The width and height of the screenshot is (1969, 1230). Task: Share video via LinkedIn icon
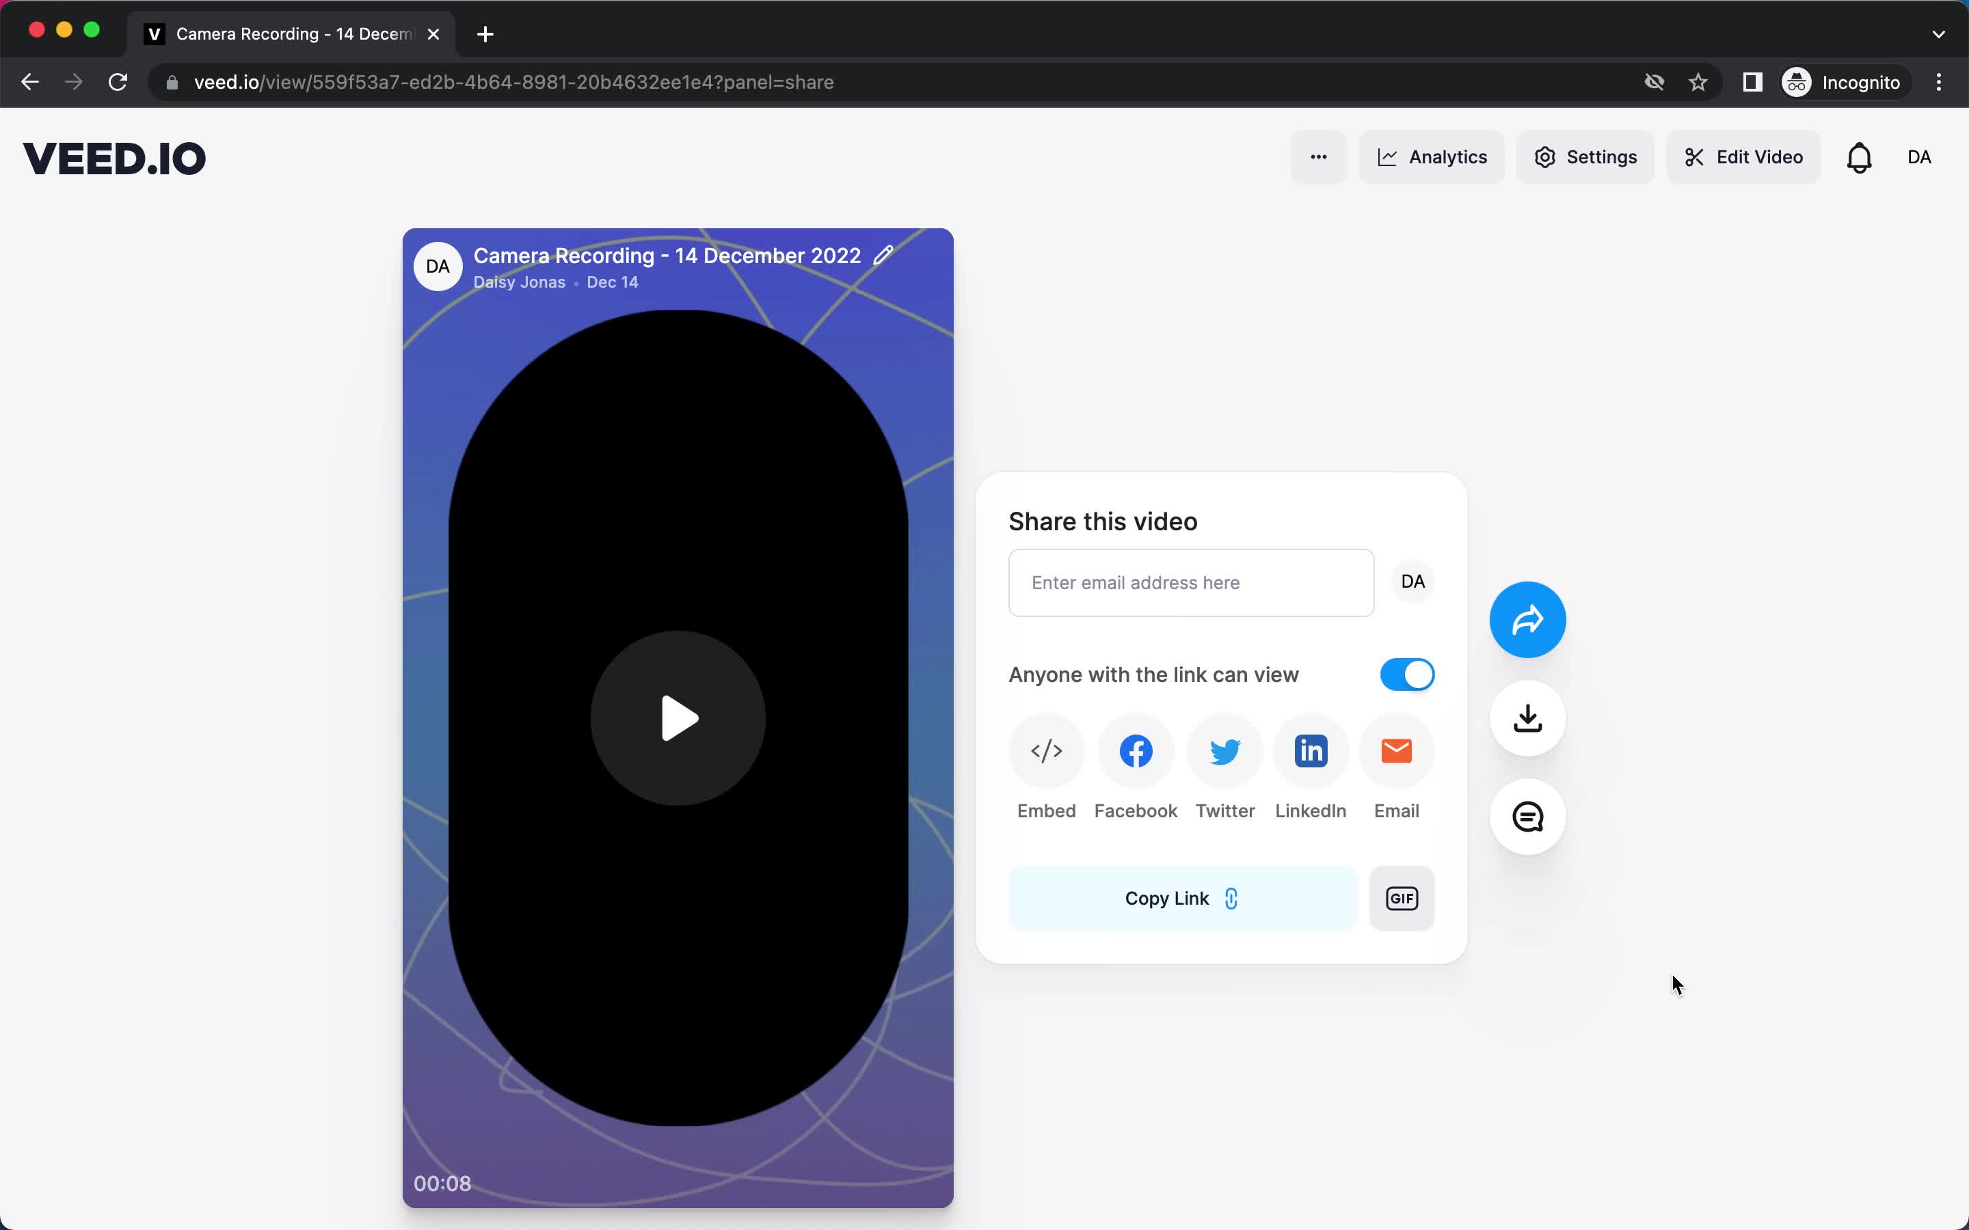coord(1310,751)
